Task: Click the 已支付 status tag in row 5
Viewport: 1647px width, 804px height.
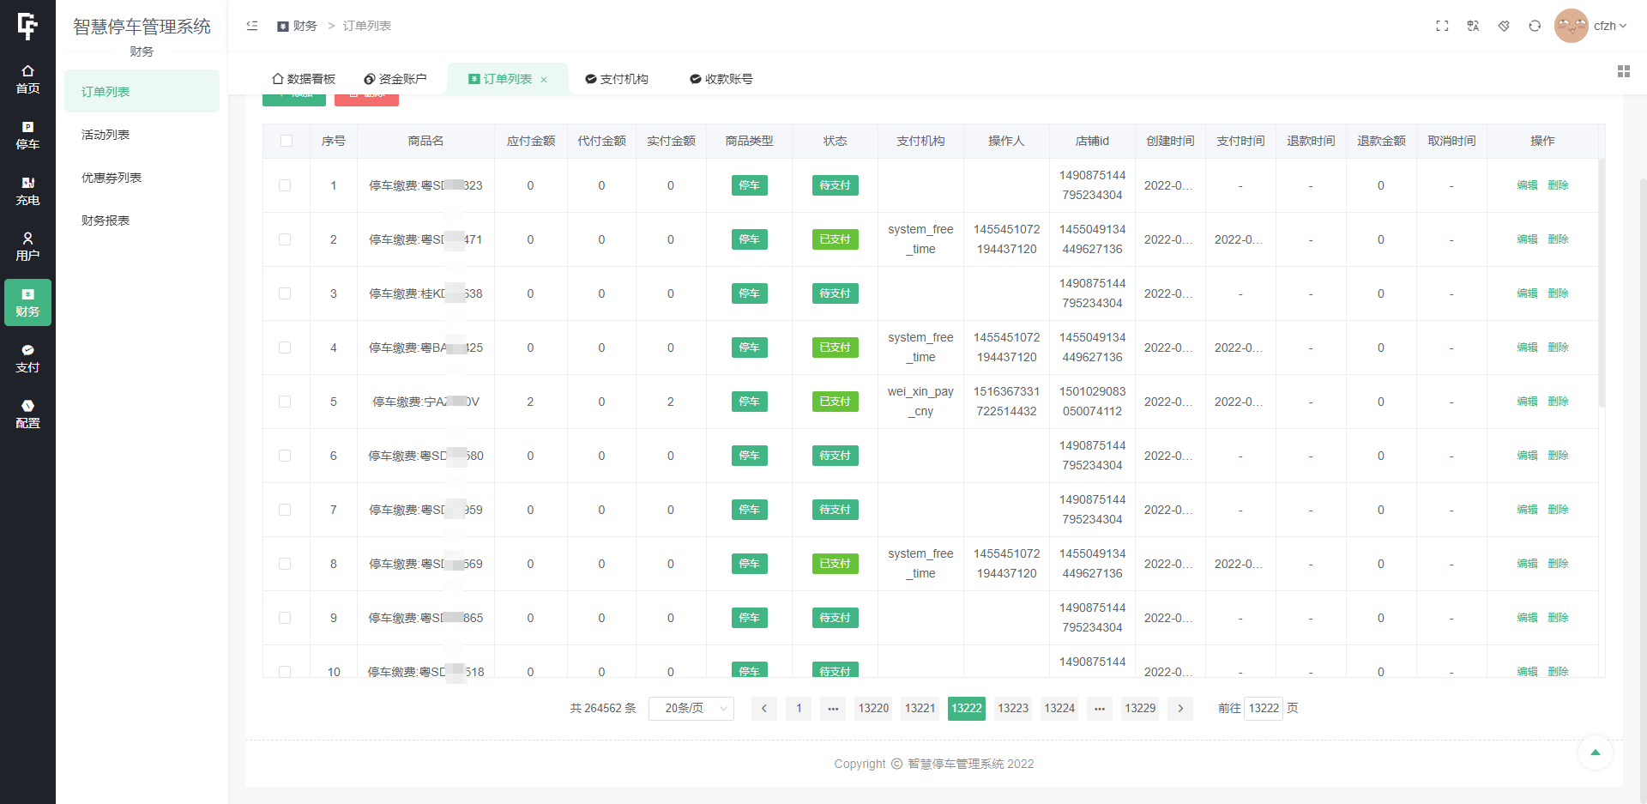Action: (x=835, y=402)
